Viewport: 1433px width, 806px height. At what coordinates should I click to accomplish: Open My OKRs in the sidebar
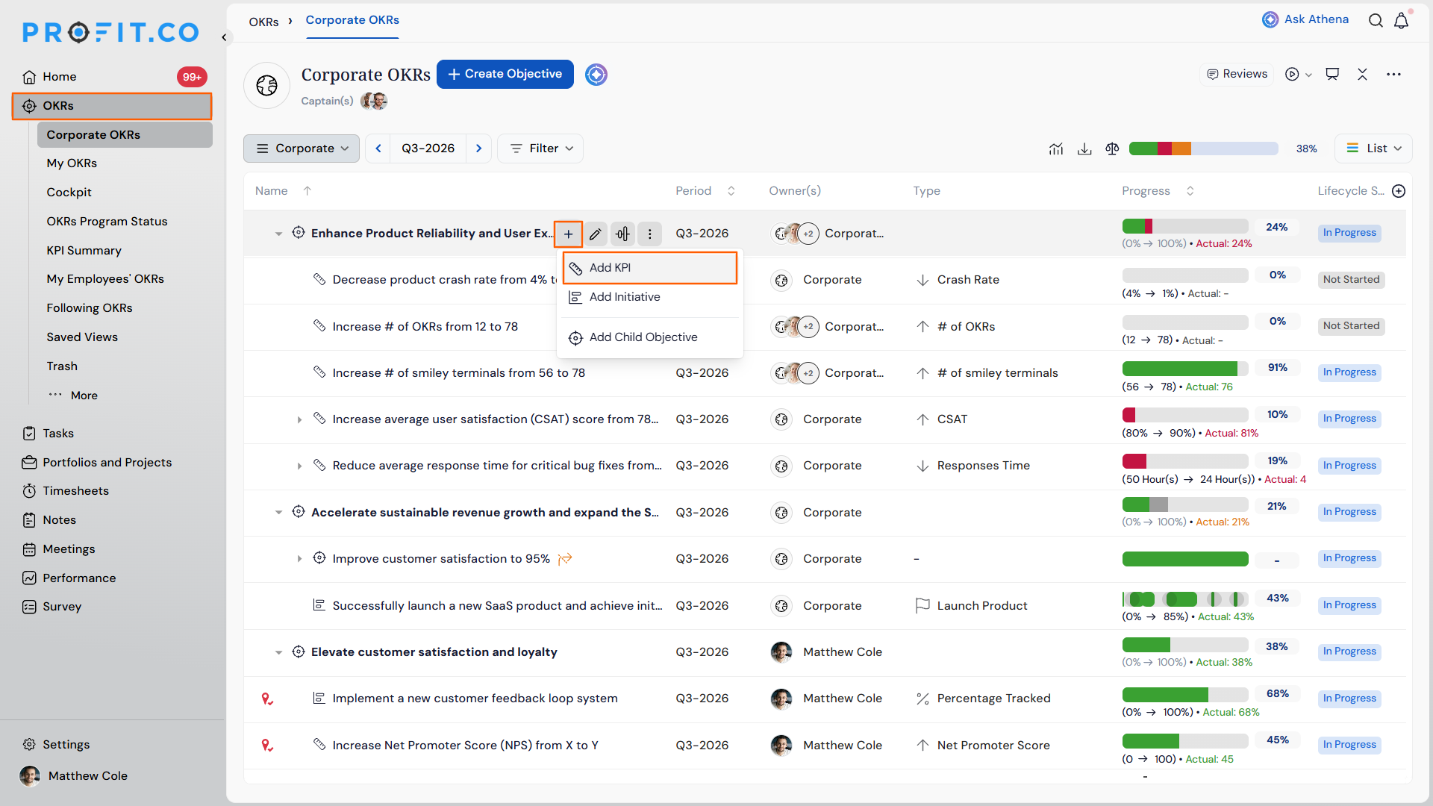click(72, 163)
